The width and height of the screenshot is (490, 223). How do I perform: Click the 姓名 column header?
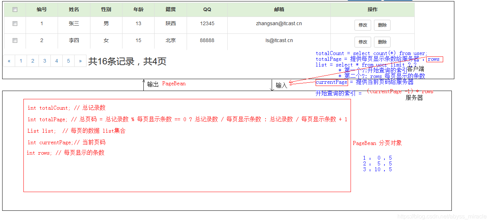pyautogui.click(x=73, y=9)
